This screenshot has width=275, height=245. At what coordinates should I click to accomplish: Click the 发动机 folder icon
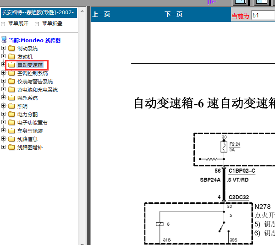(x=11, y=56)
